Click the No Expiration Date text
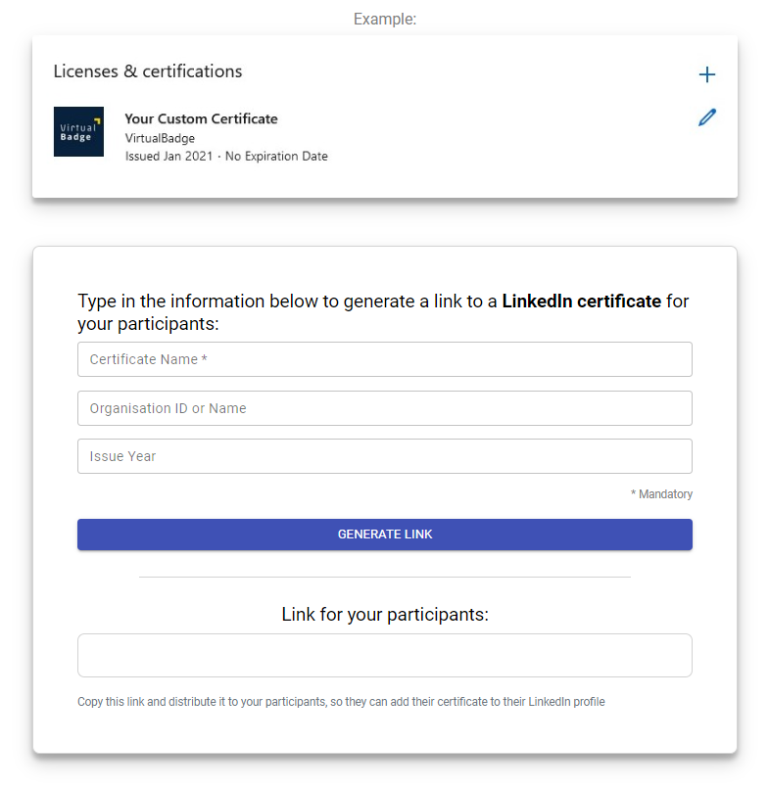The height and width of the screenshot is (790, 769). (x=276, y=157)
